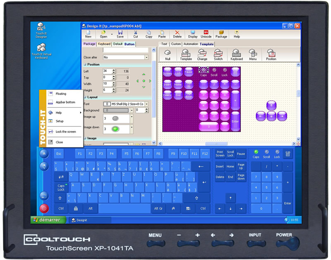Image resolution: width=331 pixels, height=260 pixels.
Task: Click the Enter key on virtual numpad
Action: 288,203
